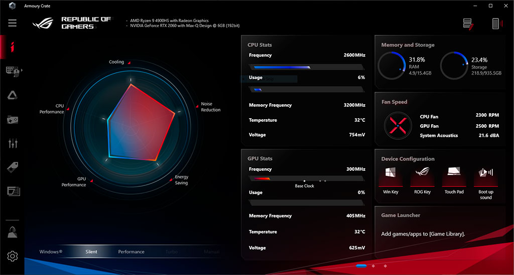Screen dimensions: 514x275
Task: Go to the first dashboard page indicator
Action: [361, 266]
